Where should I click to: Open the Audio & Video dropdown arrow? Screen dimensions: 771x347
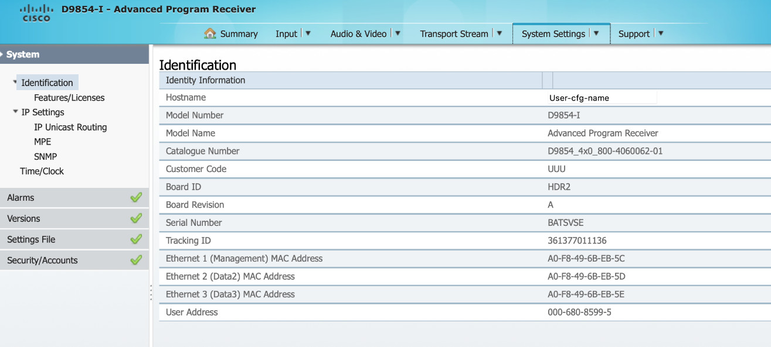(x=398, y=33)
